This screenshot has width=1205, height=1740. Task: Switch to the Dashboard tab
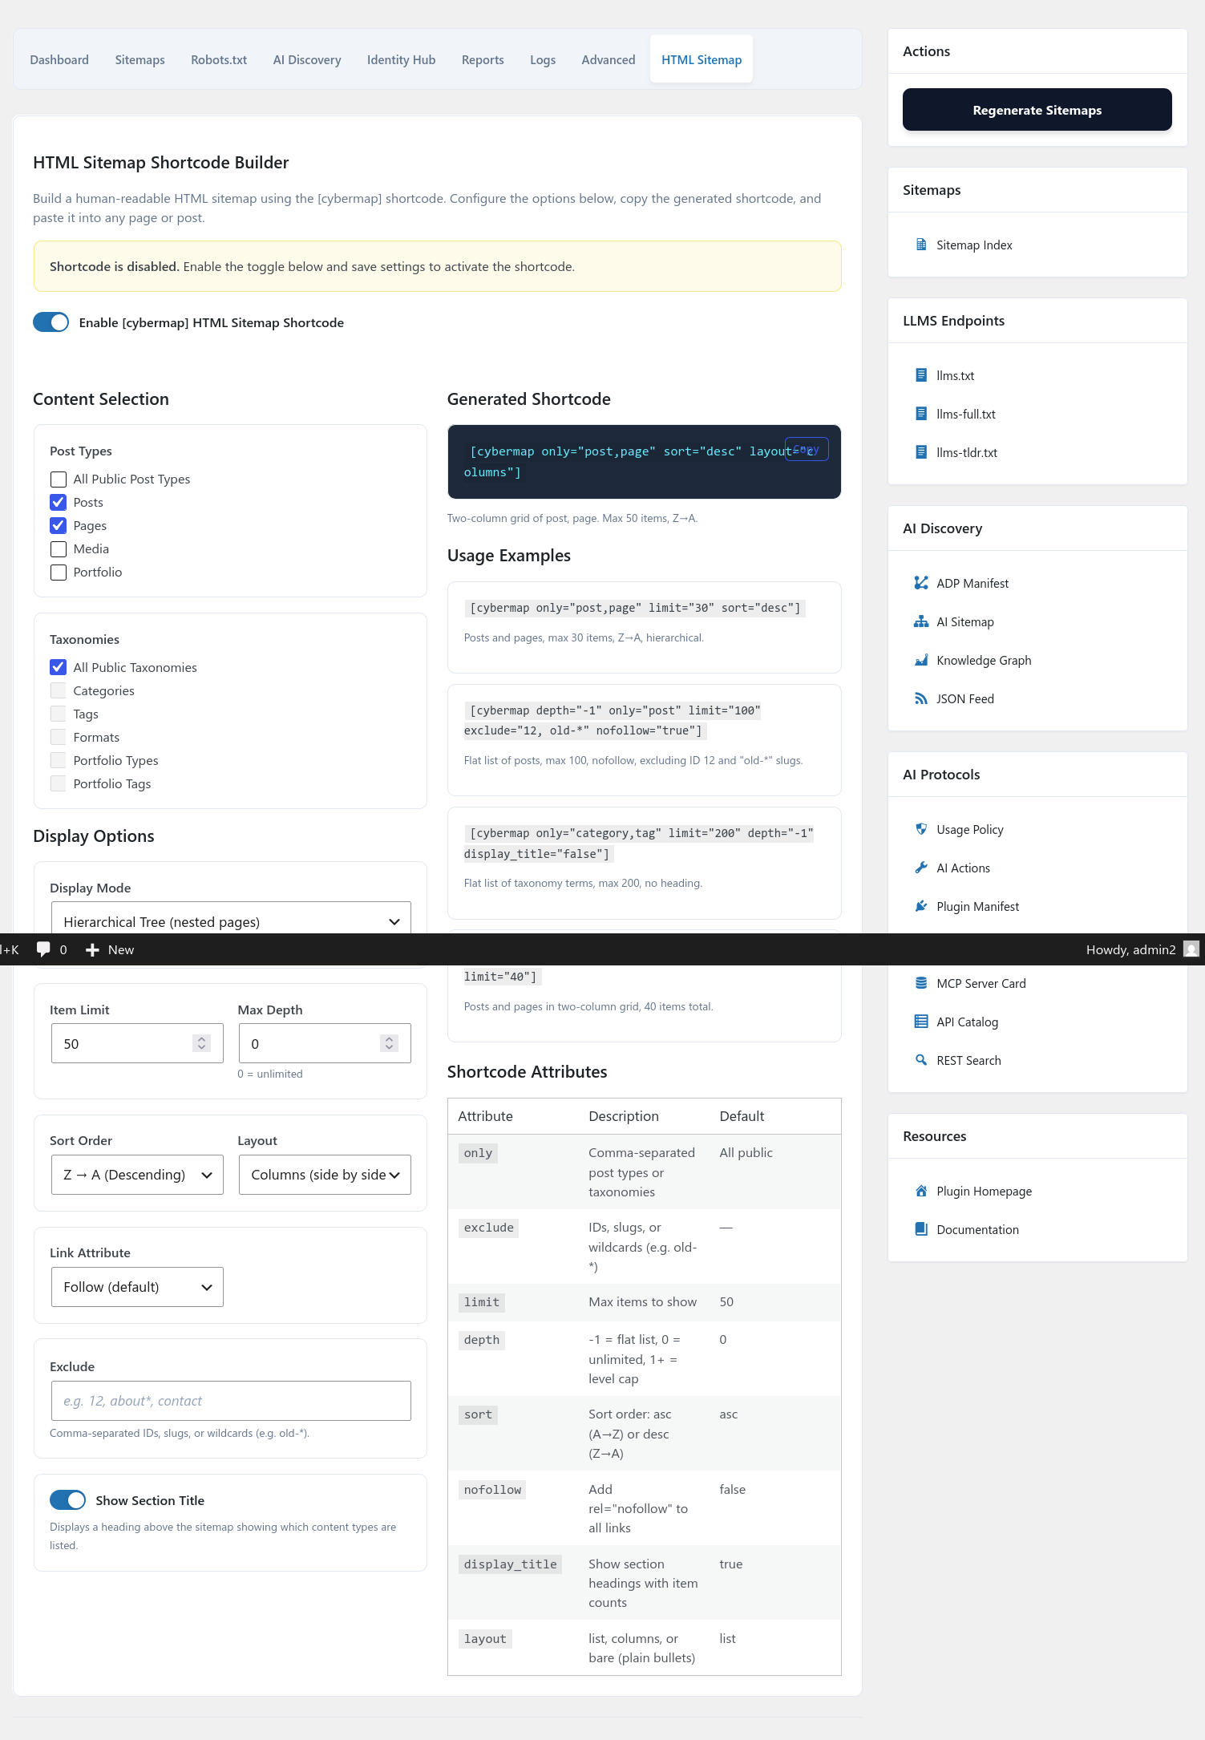point(59,60)
